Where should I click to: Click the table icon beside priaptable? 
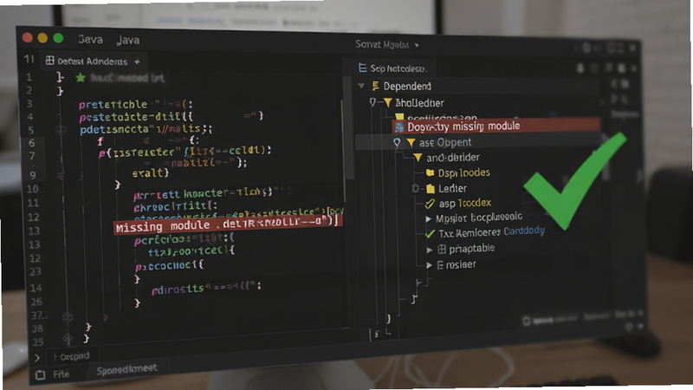pos(442,250)
